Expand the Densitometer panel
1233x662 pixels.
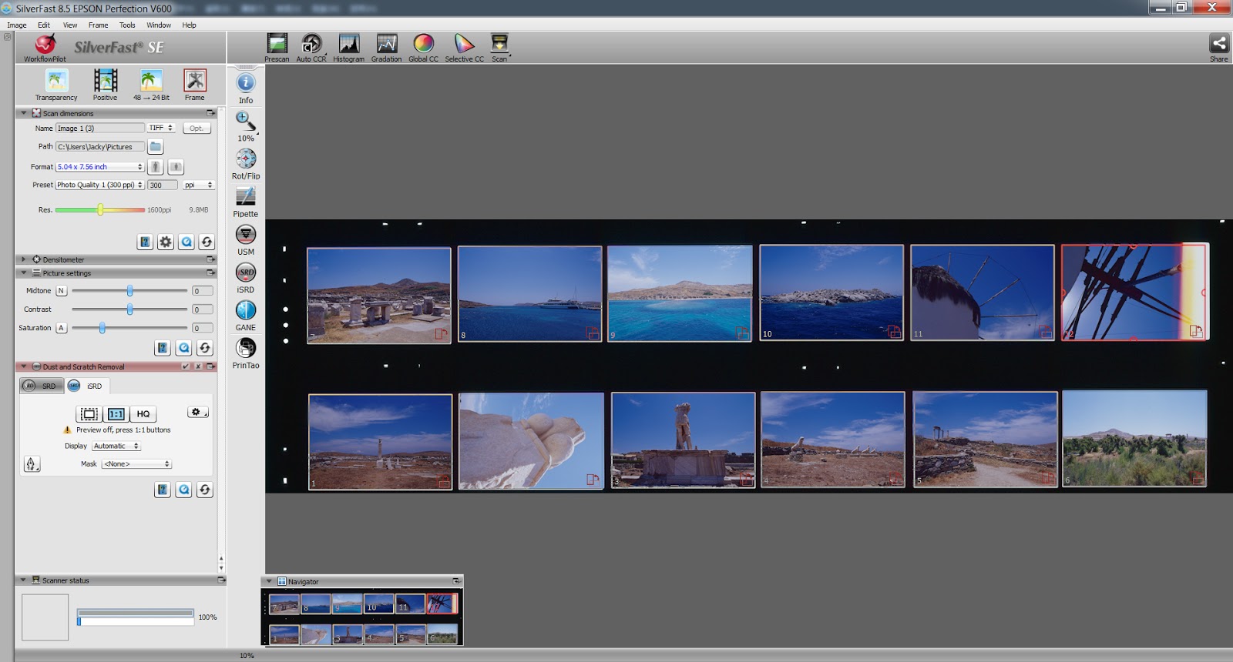(x=23, y=259)
